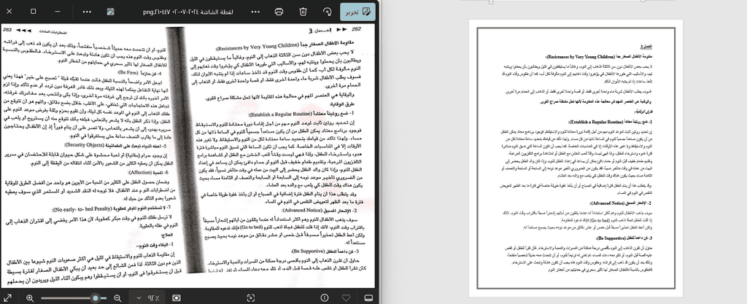Click the "(Advanced Notice)" heading in the Photos image

(303, 210)
